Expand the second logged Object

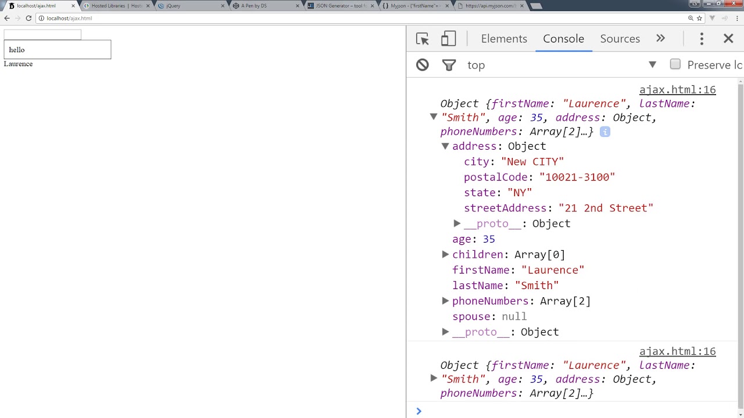433,379
